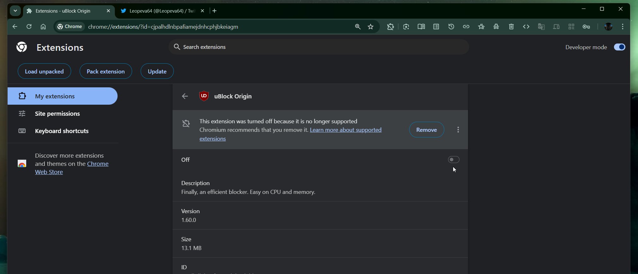Enable the uBlock Origin extension toggle
This screenshot has width=638, height=274.
pyautogui.click(x=453, y=160)
